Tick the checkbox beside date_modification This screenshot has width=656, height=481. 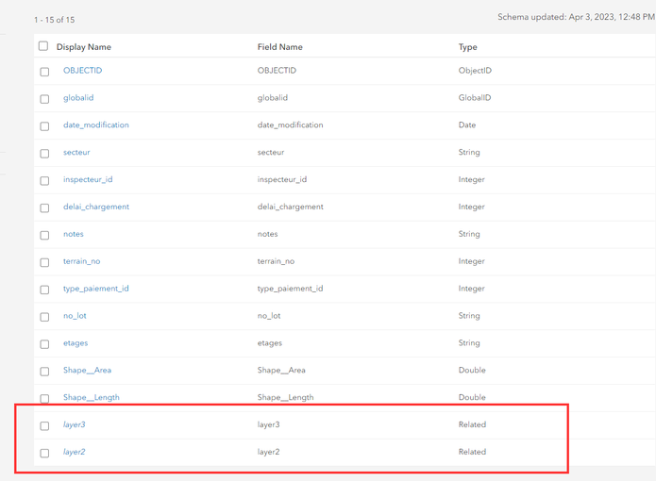(x=44, y=126)
